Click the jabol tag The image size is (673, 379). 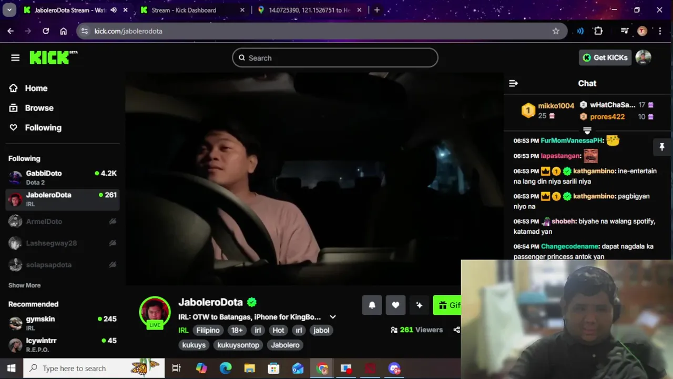[321, 330]
